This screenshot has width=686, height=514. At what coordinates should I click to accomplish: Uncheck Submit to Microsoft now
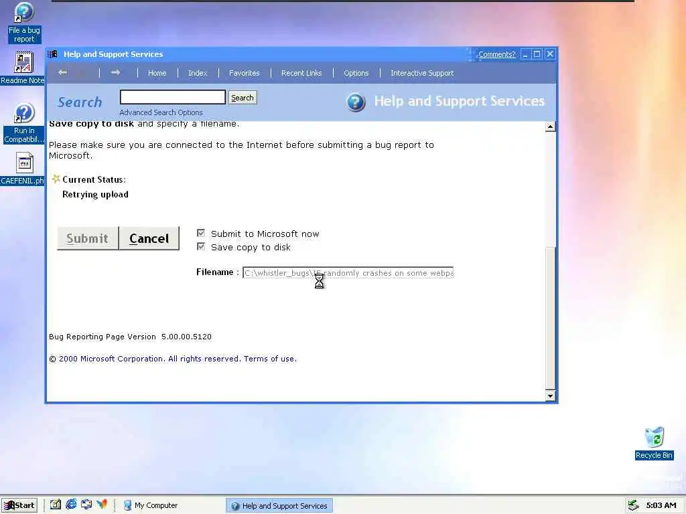201,233
